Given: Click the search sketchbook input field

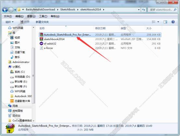Looking at the screenshot, I should [x=161, y=10].
